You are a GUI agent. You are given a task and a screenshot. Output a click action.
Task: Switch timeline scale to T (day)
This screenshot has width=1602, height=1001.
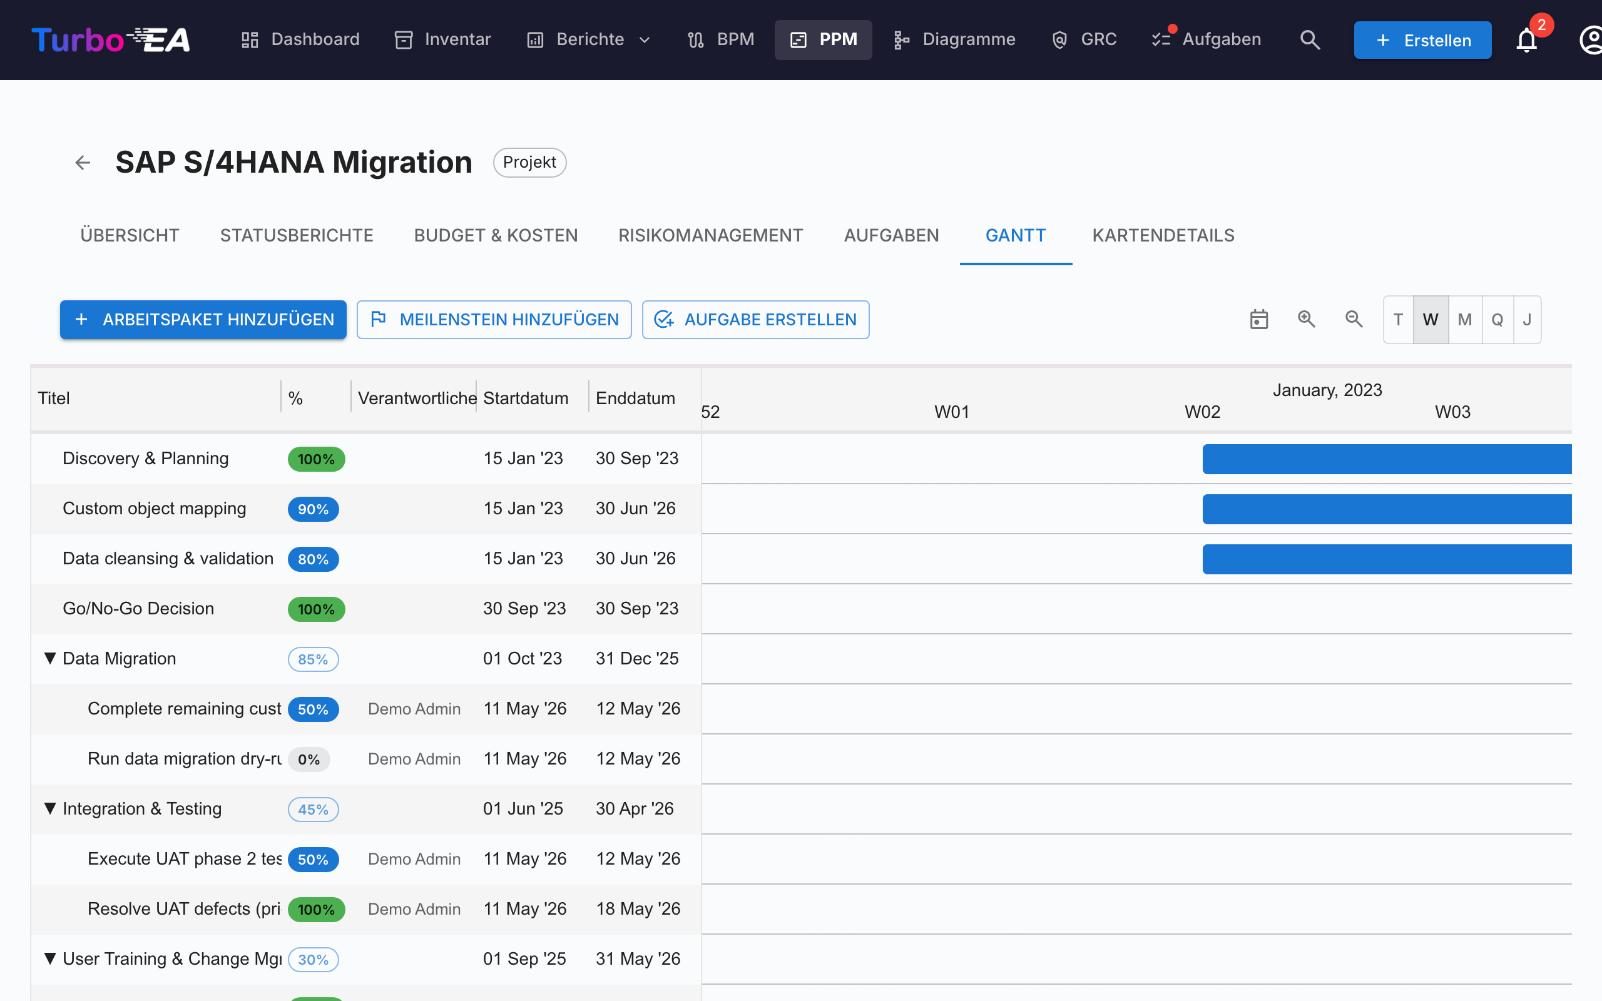1398,320
